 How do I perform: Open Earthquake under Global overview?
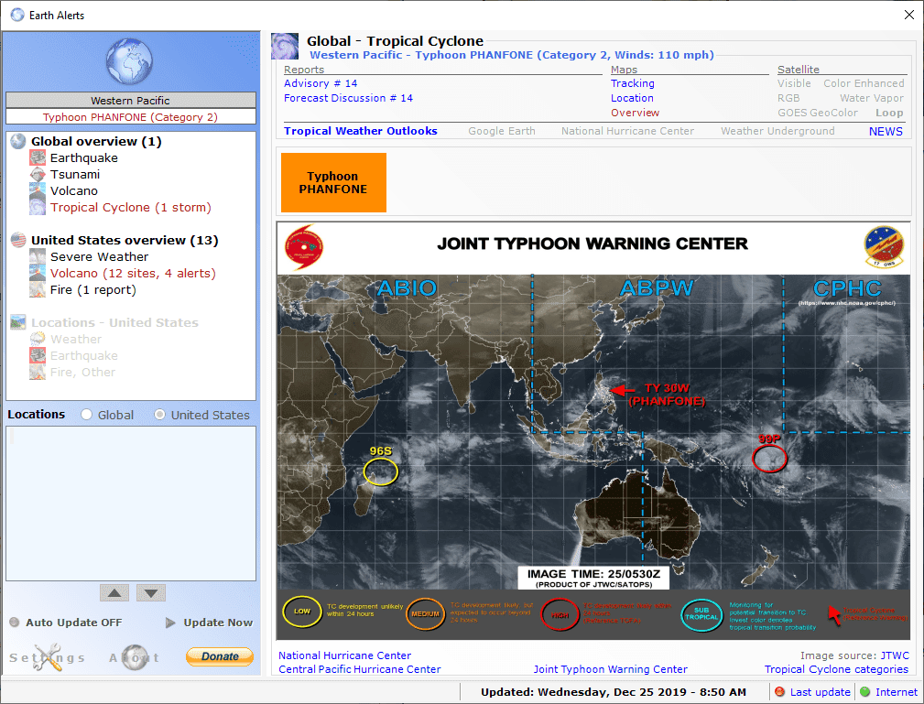click(x=83, y=157)
